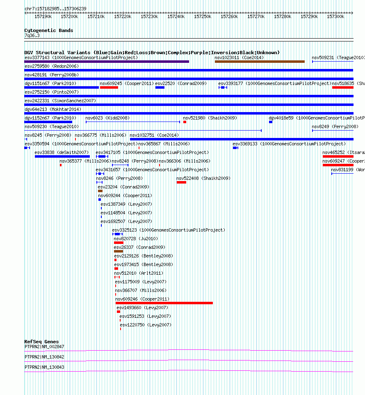
Task: Click the brown esv26337 Conrad2009 bar
Action: pos(119,251)
